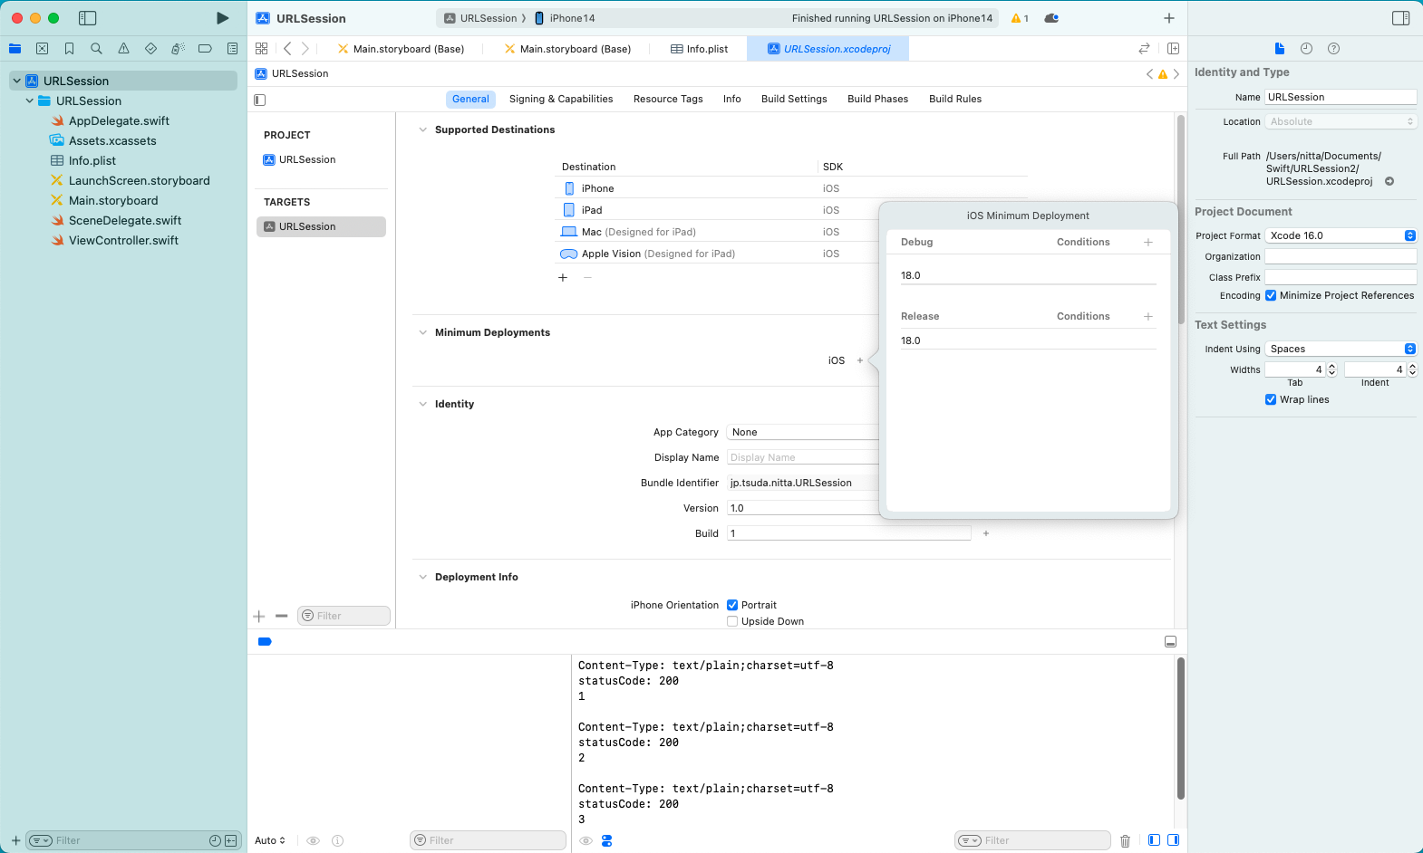Open the Project Format dropdown
1423x853 pixels.
tap(1341, 235)
